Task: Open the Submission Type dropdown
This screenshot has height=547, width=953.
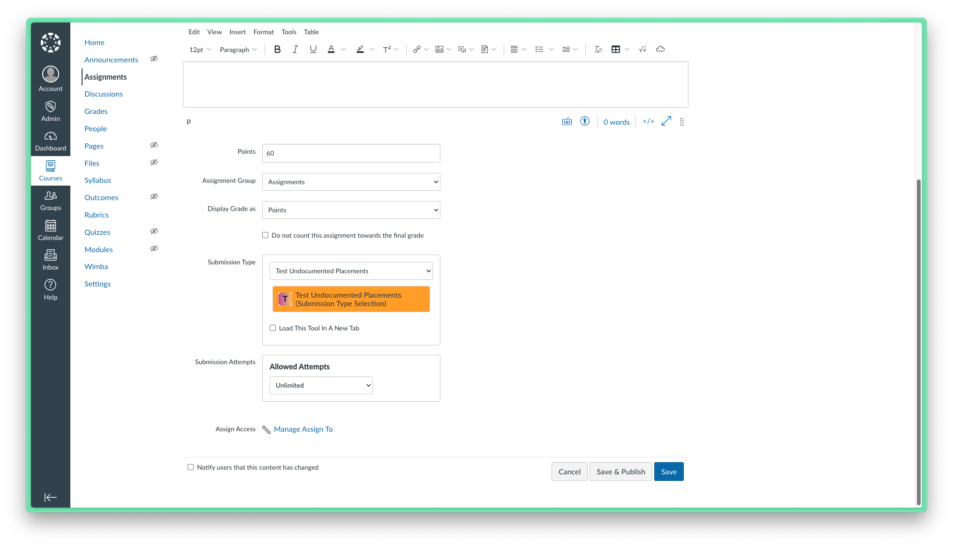Action: tap(351, 271)
